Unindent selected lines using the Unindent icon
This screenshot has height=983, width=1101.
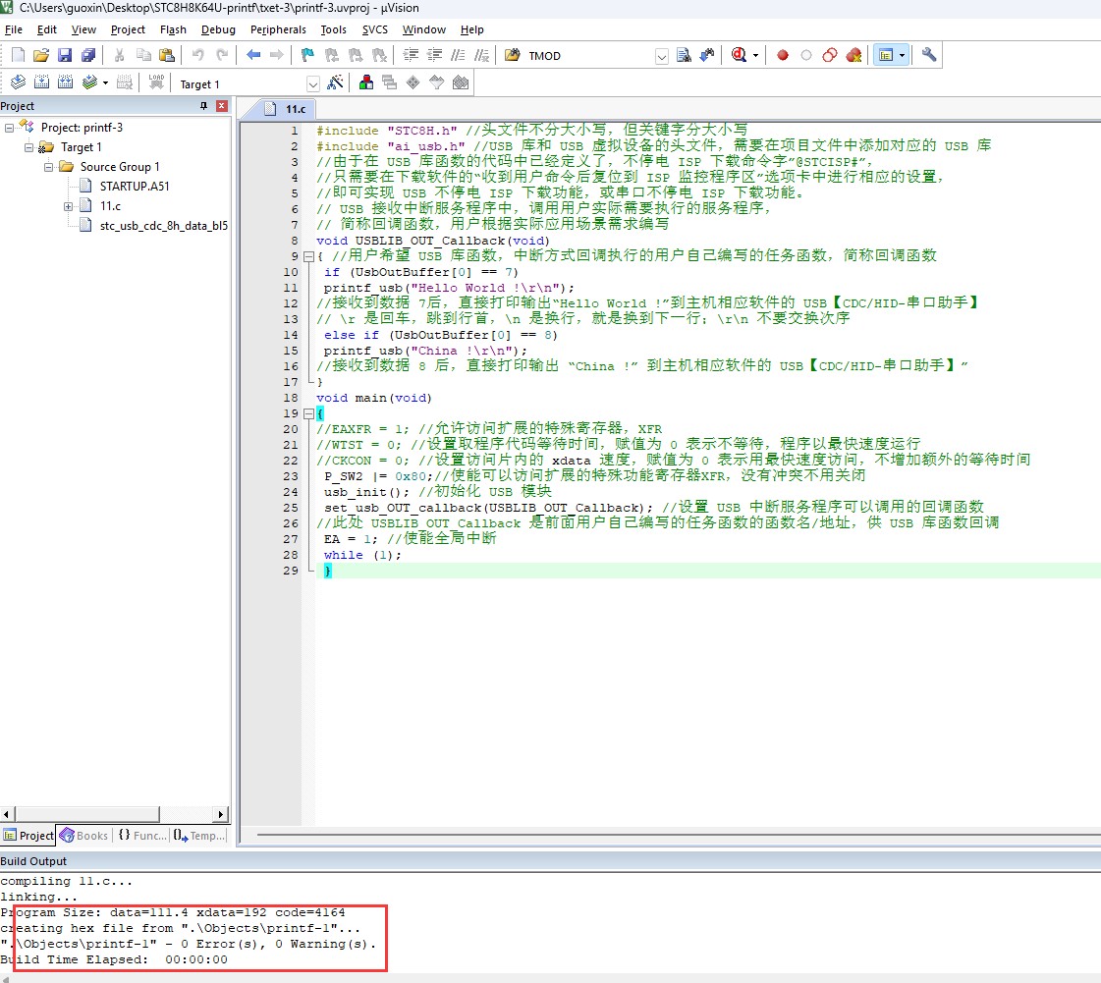(x=435, y=55)
